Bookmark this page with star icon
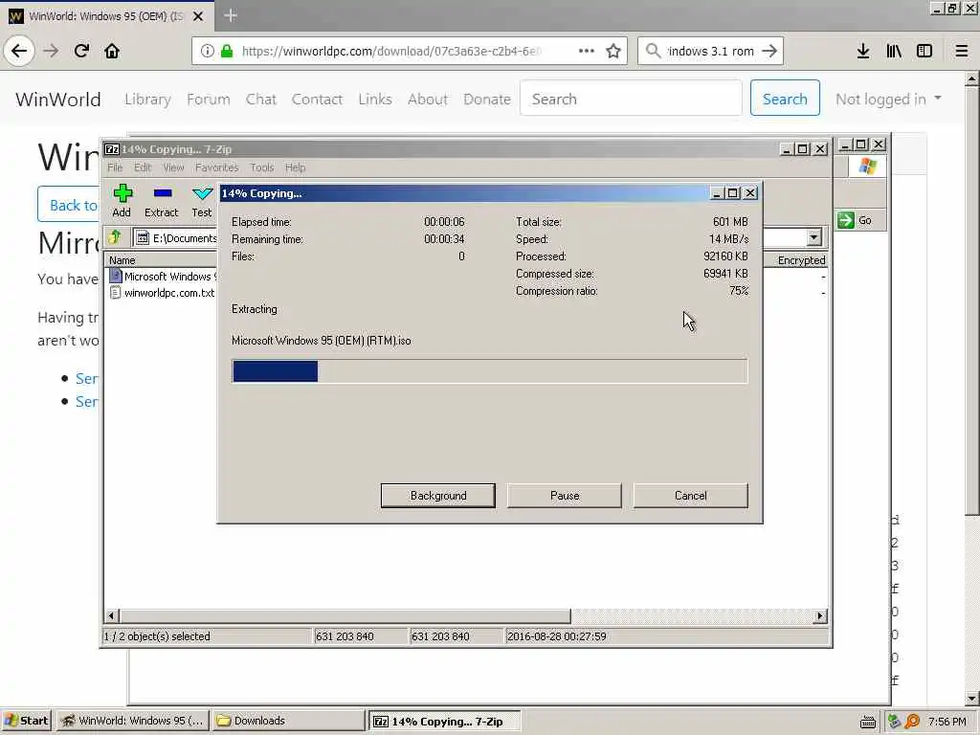 613,51
